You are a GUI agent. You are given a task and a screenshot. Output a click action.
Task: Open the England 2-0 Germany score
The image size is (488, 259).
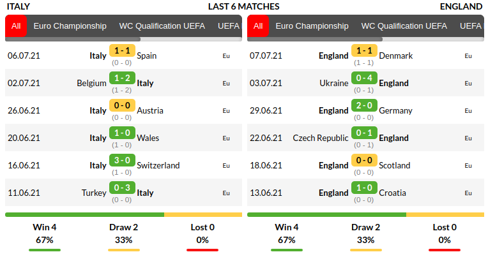(x=363, y=105)
